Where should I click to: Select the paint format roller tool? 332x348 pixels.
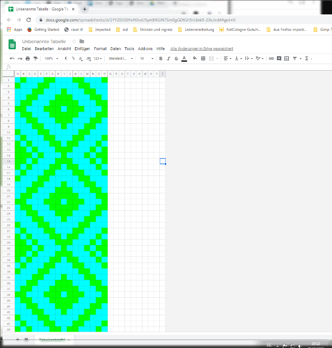coord(35,59)
